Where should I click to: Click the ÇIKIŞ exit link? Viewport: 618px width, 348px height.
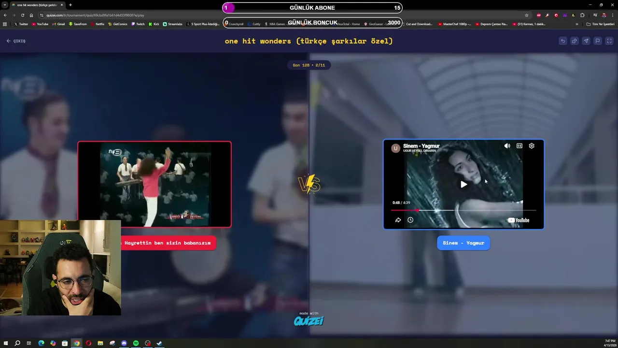click(16, 41)
